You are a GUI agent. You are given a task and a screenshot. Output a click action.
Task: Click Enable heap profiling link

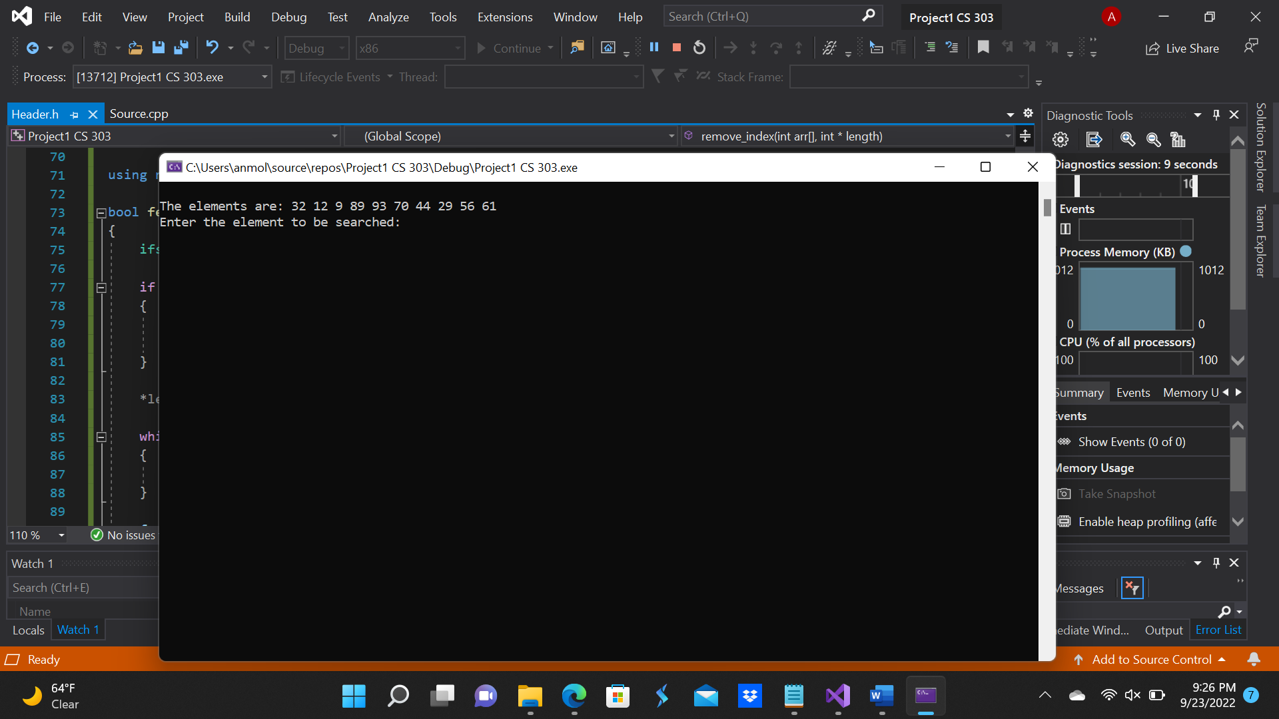1147,521
